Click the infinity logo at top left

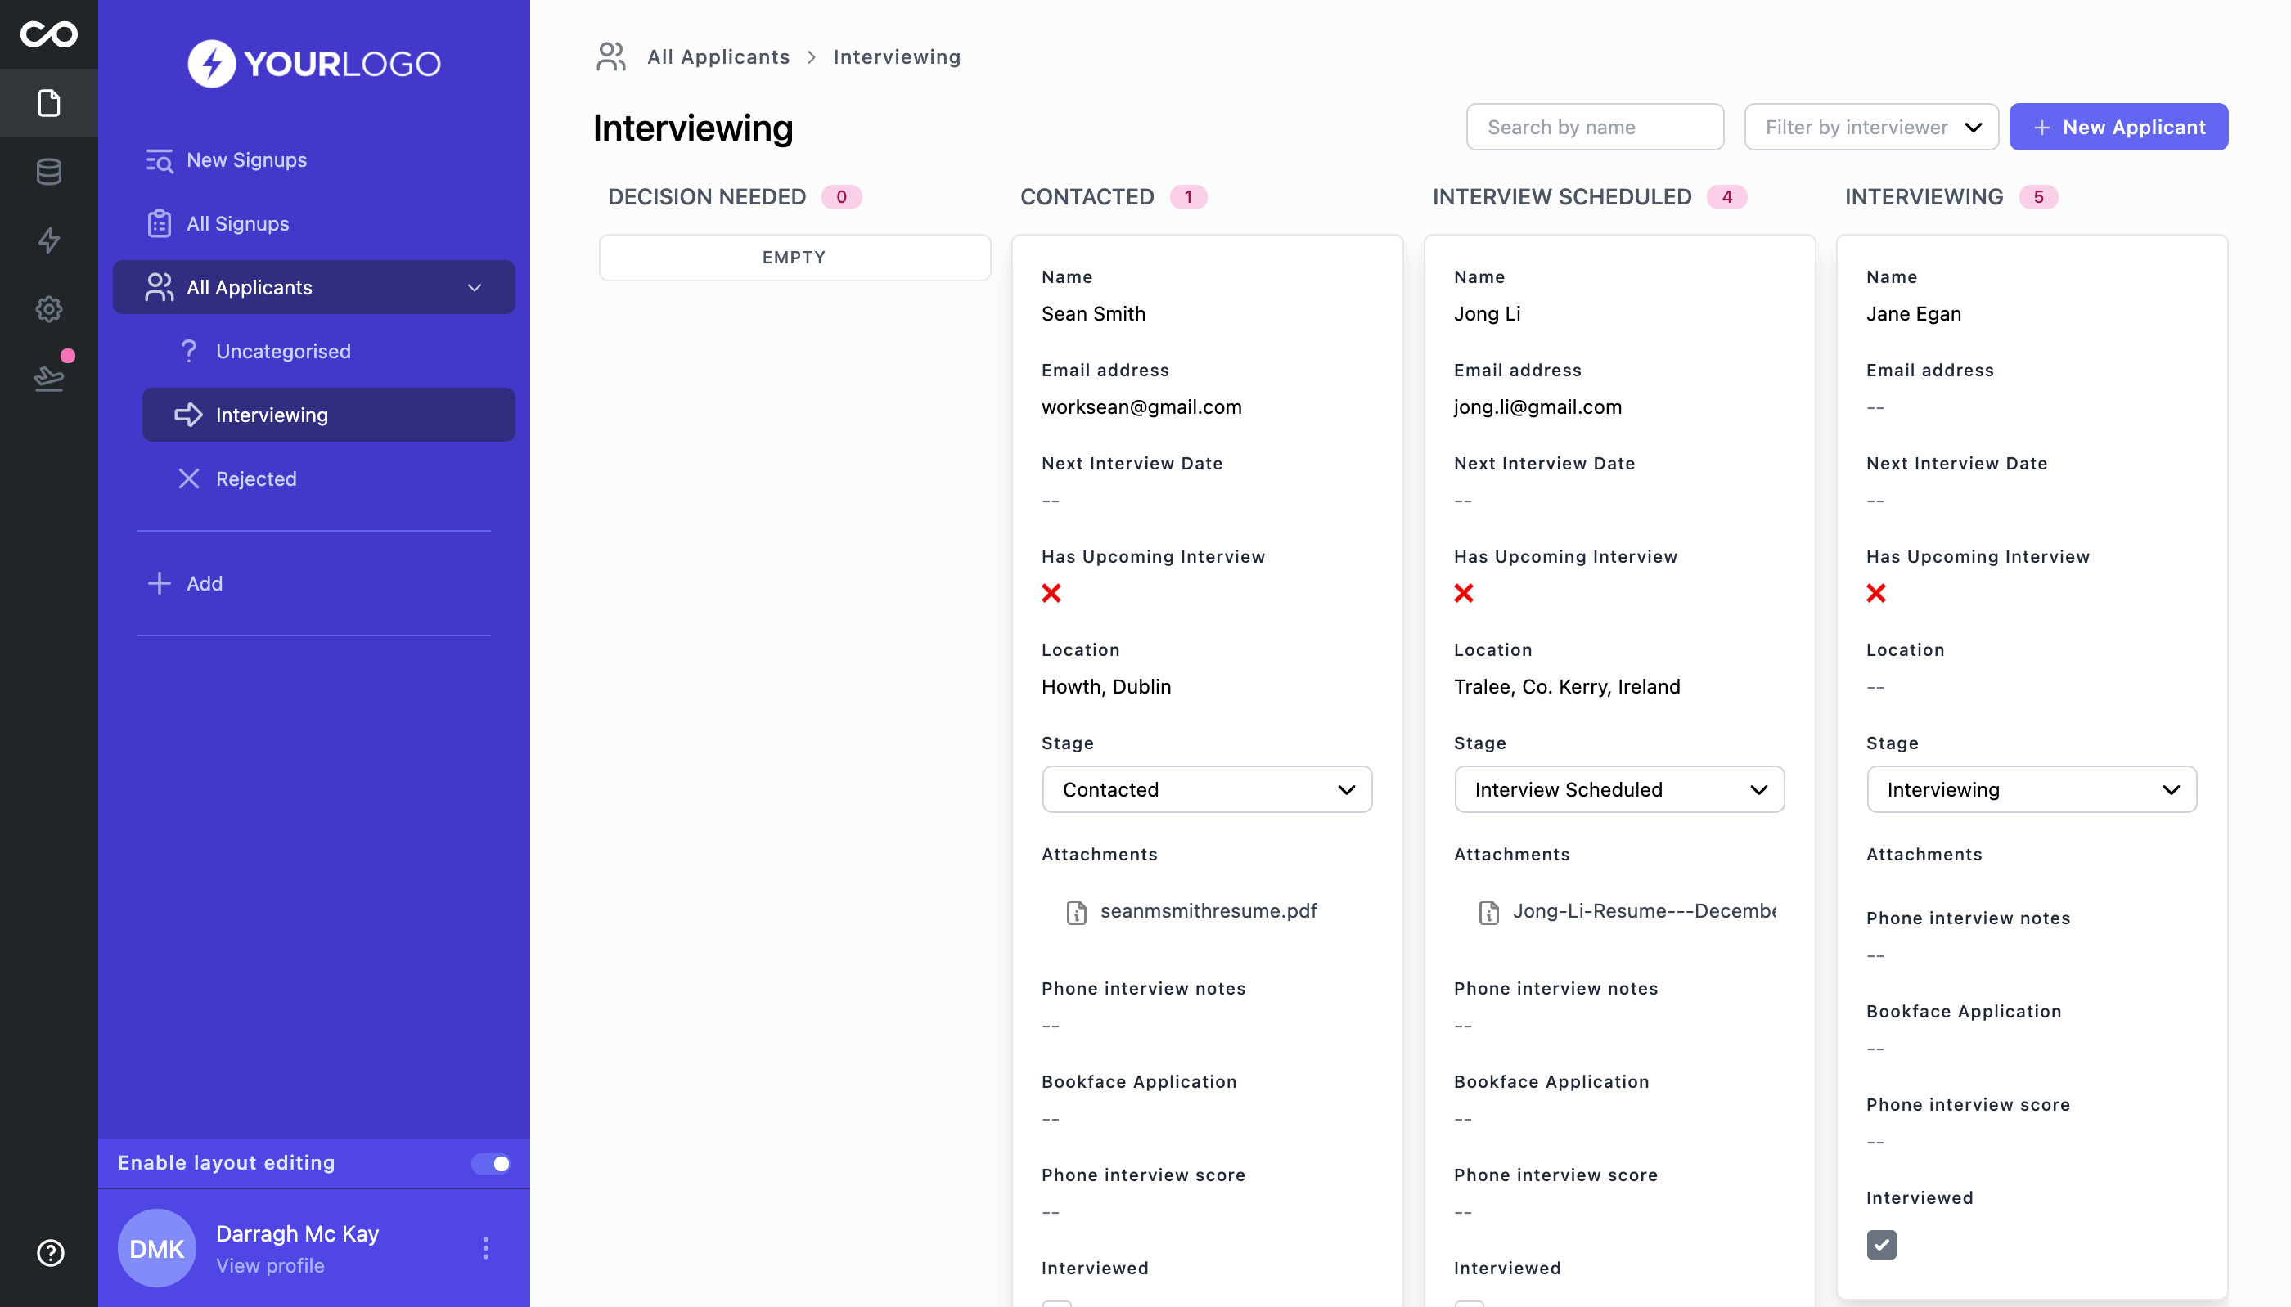(47, 34)
